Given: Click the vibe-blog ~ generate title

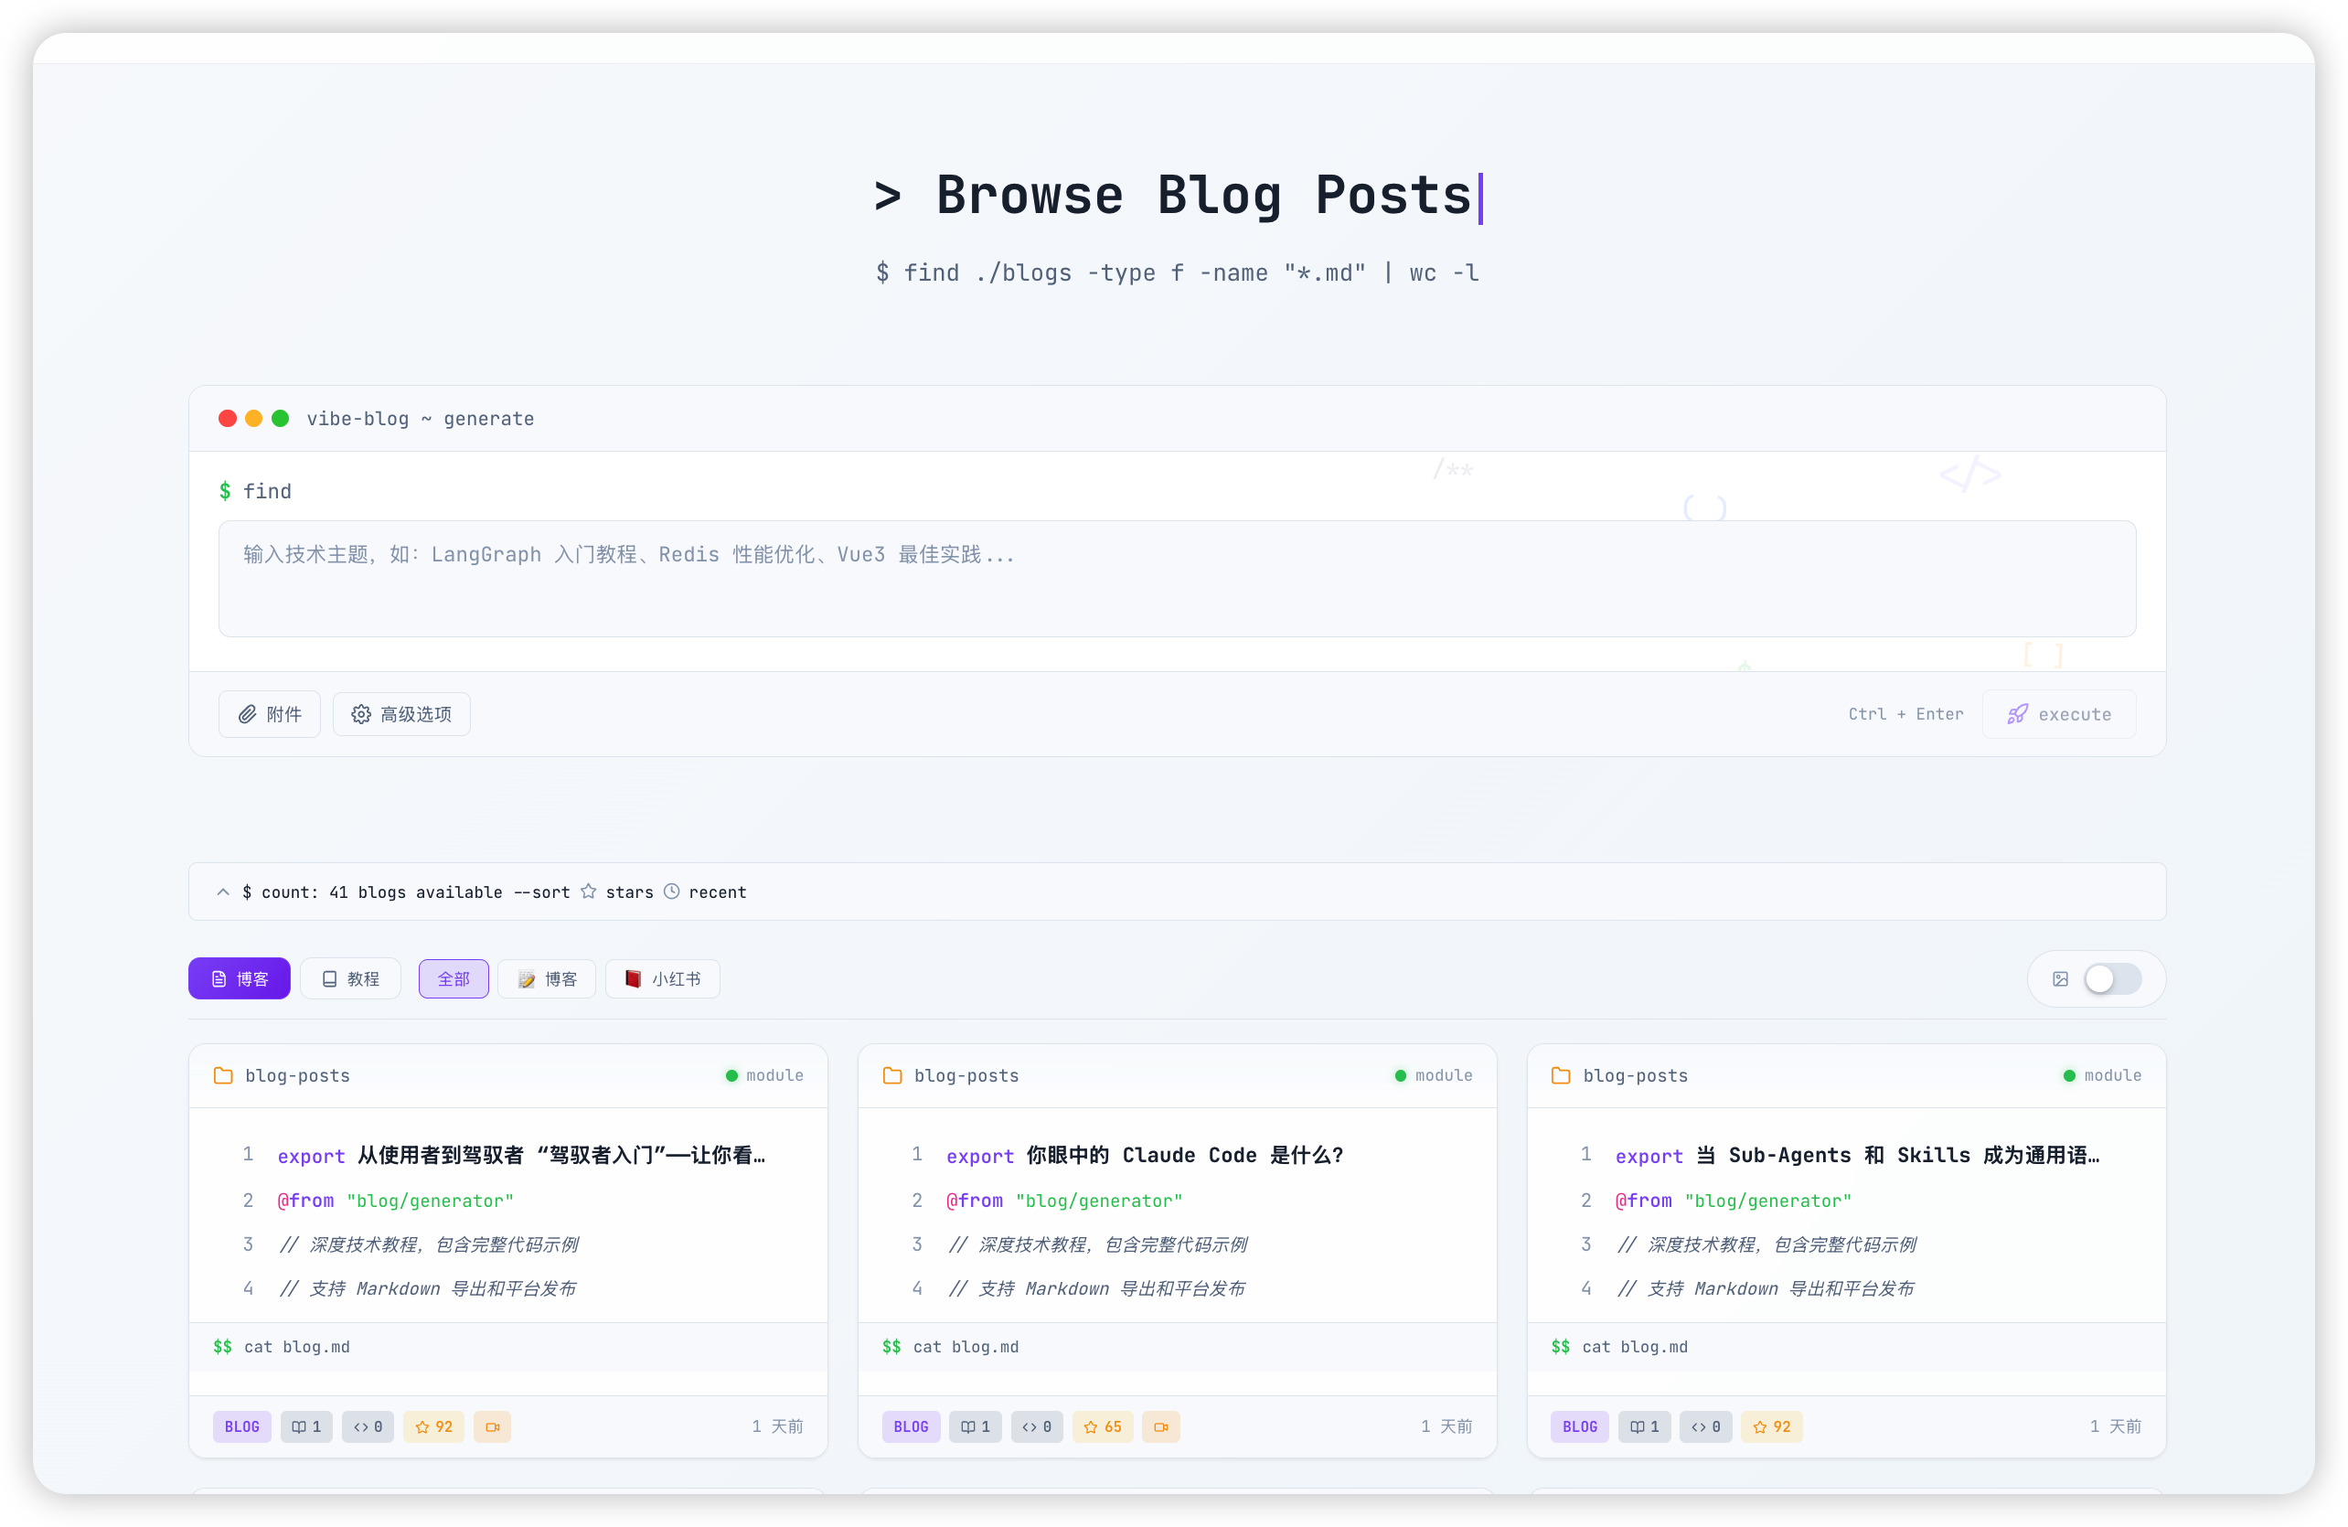Looking at the screenshot, I should (x=421, y=418).
